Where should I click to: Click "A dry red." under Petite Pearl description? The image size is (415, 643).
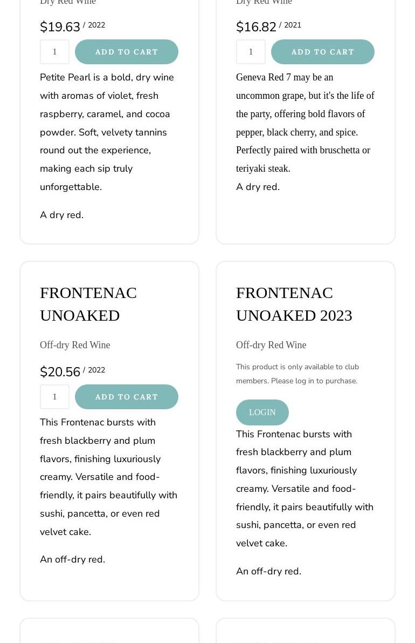pyautogui.click(x=61, y=215)
